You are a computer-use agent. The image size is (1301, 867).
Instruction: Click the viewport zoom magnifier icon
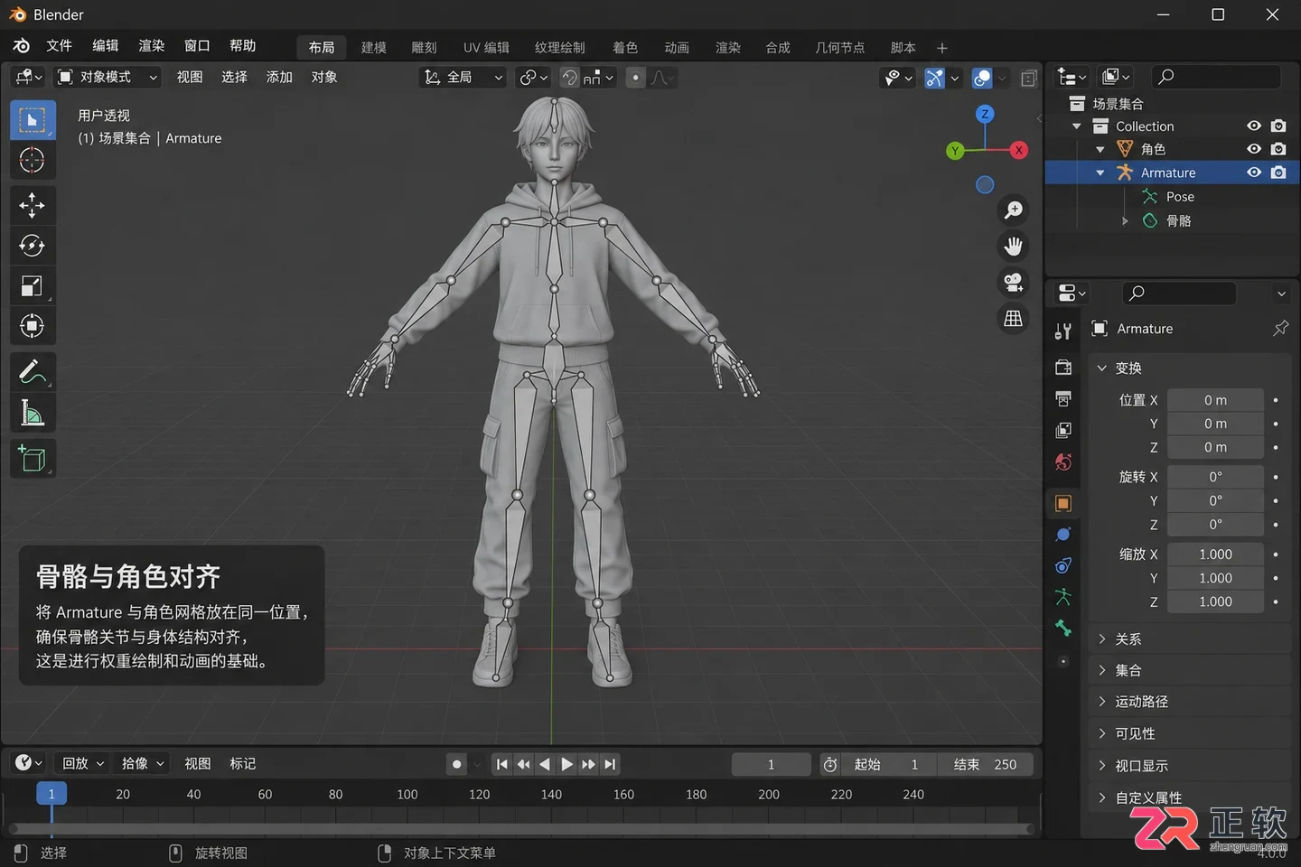click(1014, 210)
